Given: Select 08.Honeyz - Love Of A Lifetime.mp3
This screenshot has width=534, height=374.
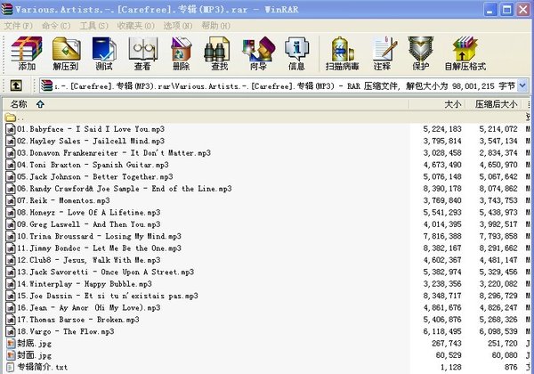Looking at the screenshot, I should coord(89,213).
